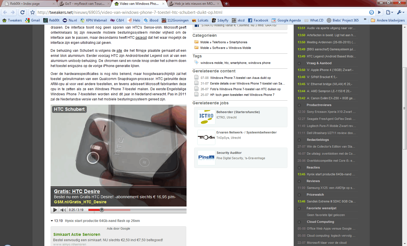This screenshot has height=246, width=407.
Task: Open the xkcd bookmark
Action: pos(238,20)
